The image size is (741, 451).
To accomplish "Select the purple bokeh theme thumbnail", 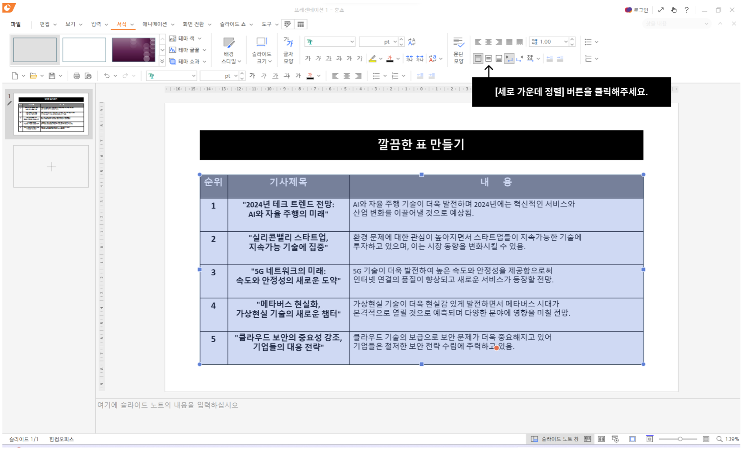I will (134, 49).
